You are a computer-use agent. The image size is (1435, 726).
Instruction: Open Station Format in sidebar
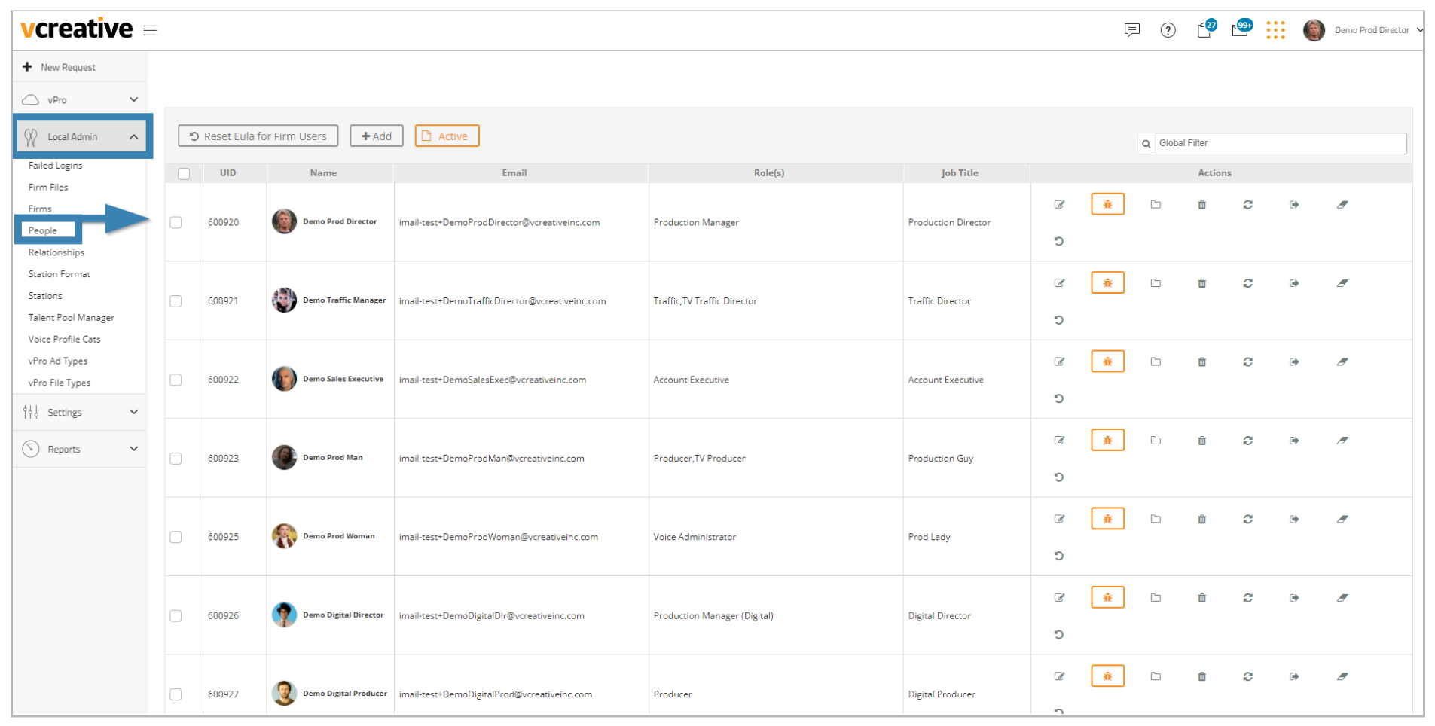pos(60,274)
